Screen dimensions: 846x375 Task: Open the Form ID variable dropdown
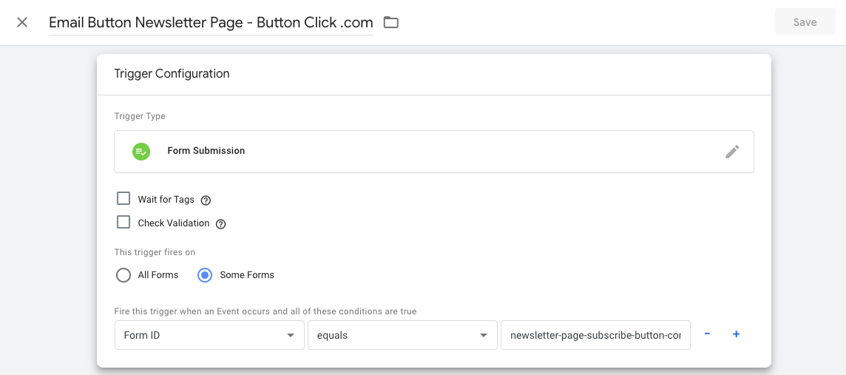209,335
